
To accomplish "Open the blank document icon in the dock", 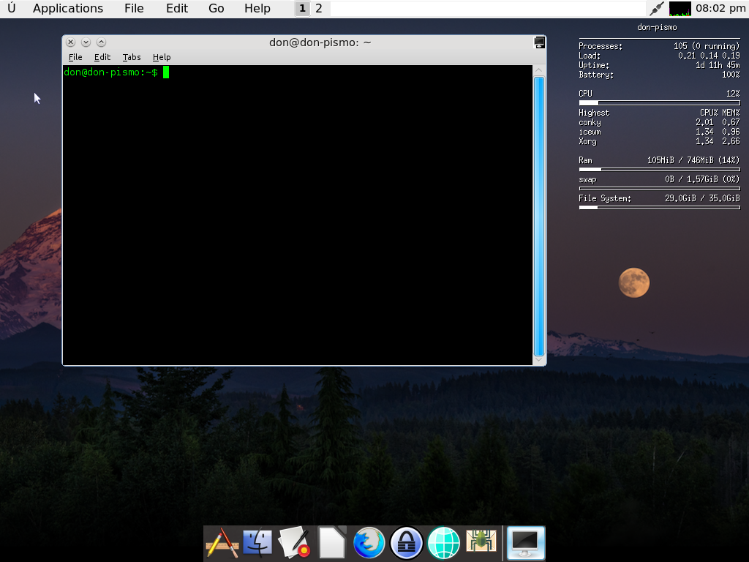I will (332, 543).
